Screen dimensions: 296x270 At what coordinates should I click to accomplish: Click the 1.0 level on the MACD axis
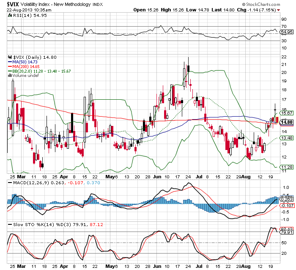(x=286, y=187)
